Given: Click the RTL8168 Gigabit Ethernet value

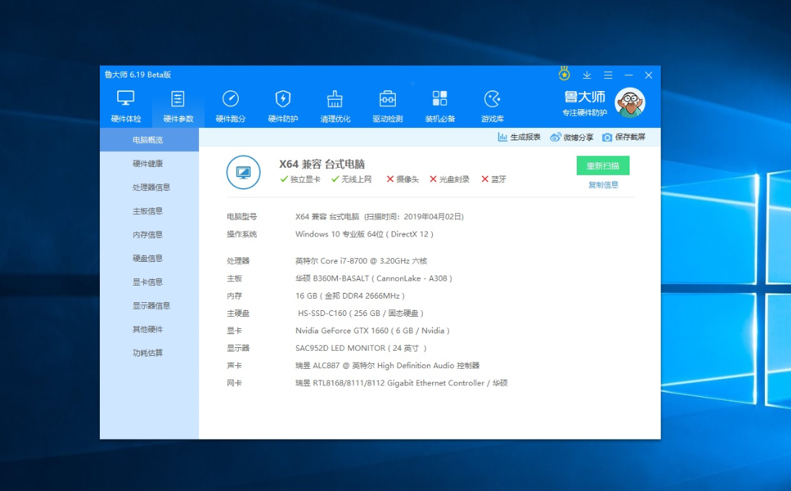Looking at the screenshot, I should [x=402, y=383].
